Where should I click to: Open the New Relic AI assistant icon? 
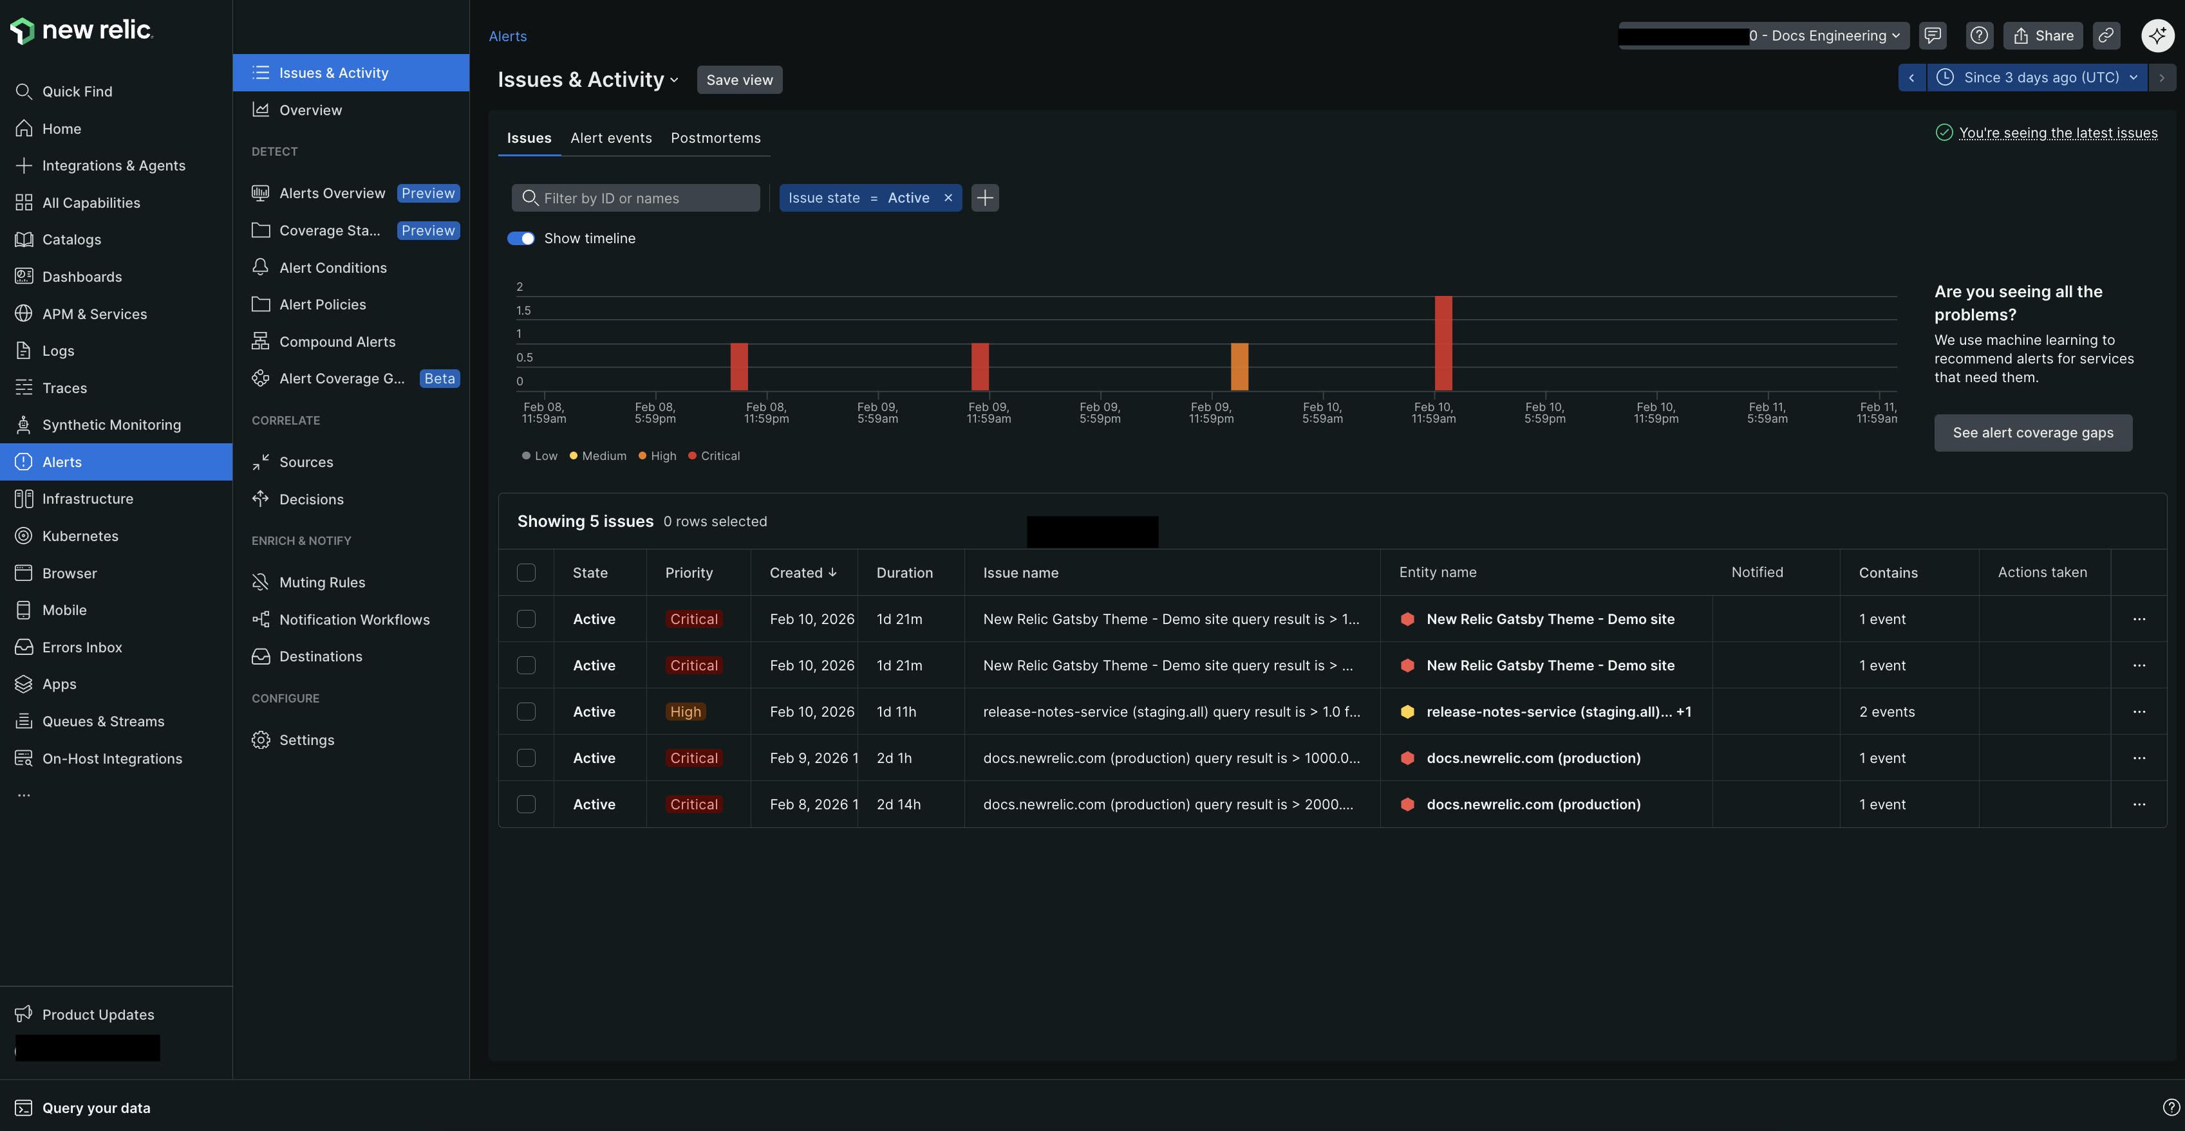[2157, 35]
